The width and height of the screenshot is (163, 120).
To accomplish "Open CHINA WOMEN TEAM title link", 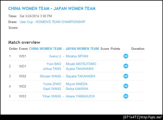I will click(x=29, y=8).
